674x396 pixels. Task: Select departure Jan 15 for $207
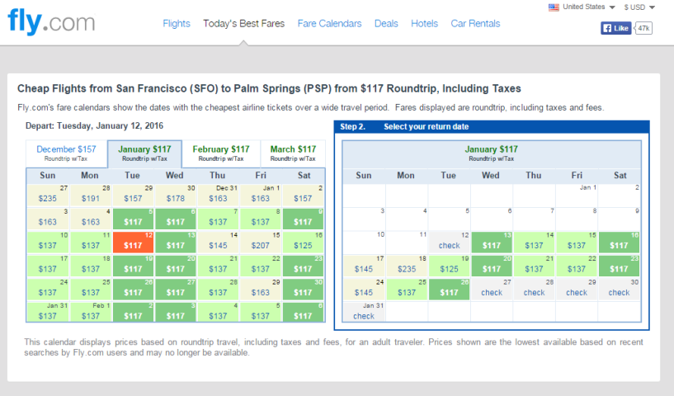(x=261, y=242)
